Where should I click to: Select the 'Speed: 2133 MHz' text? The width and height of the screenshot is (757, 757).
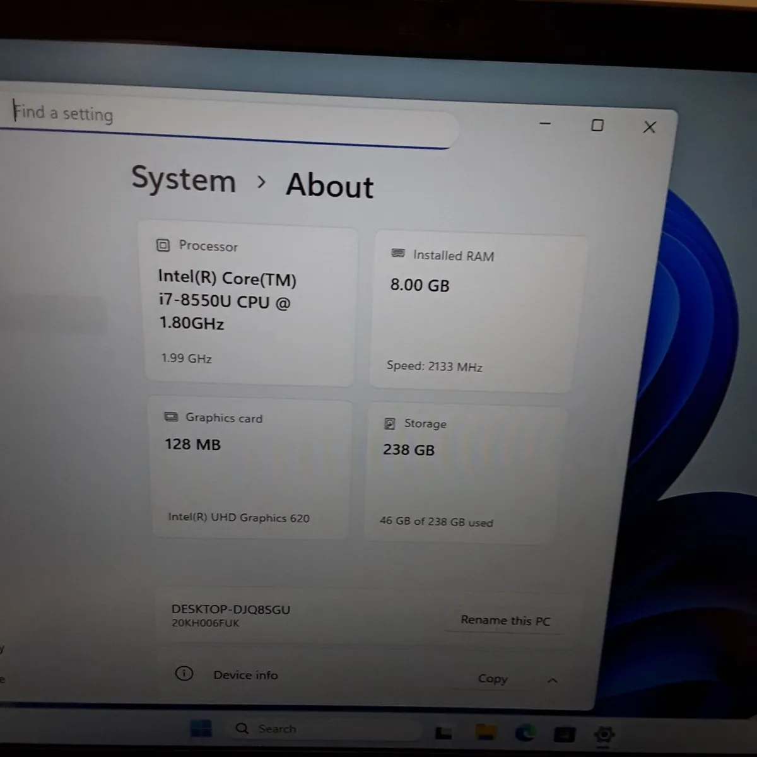[x=435, y=367]
